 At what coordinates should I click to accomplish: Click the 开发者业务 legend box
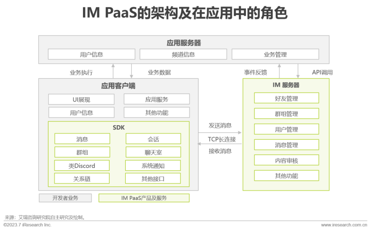coord(65,198)
